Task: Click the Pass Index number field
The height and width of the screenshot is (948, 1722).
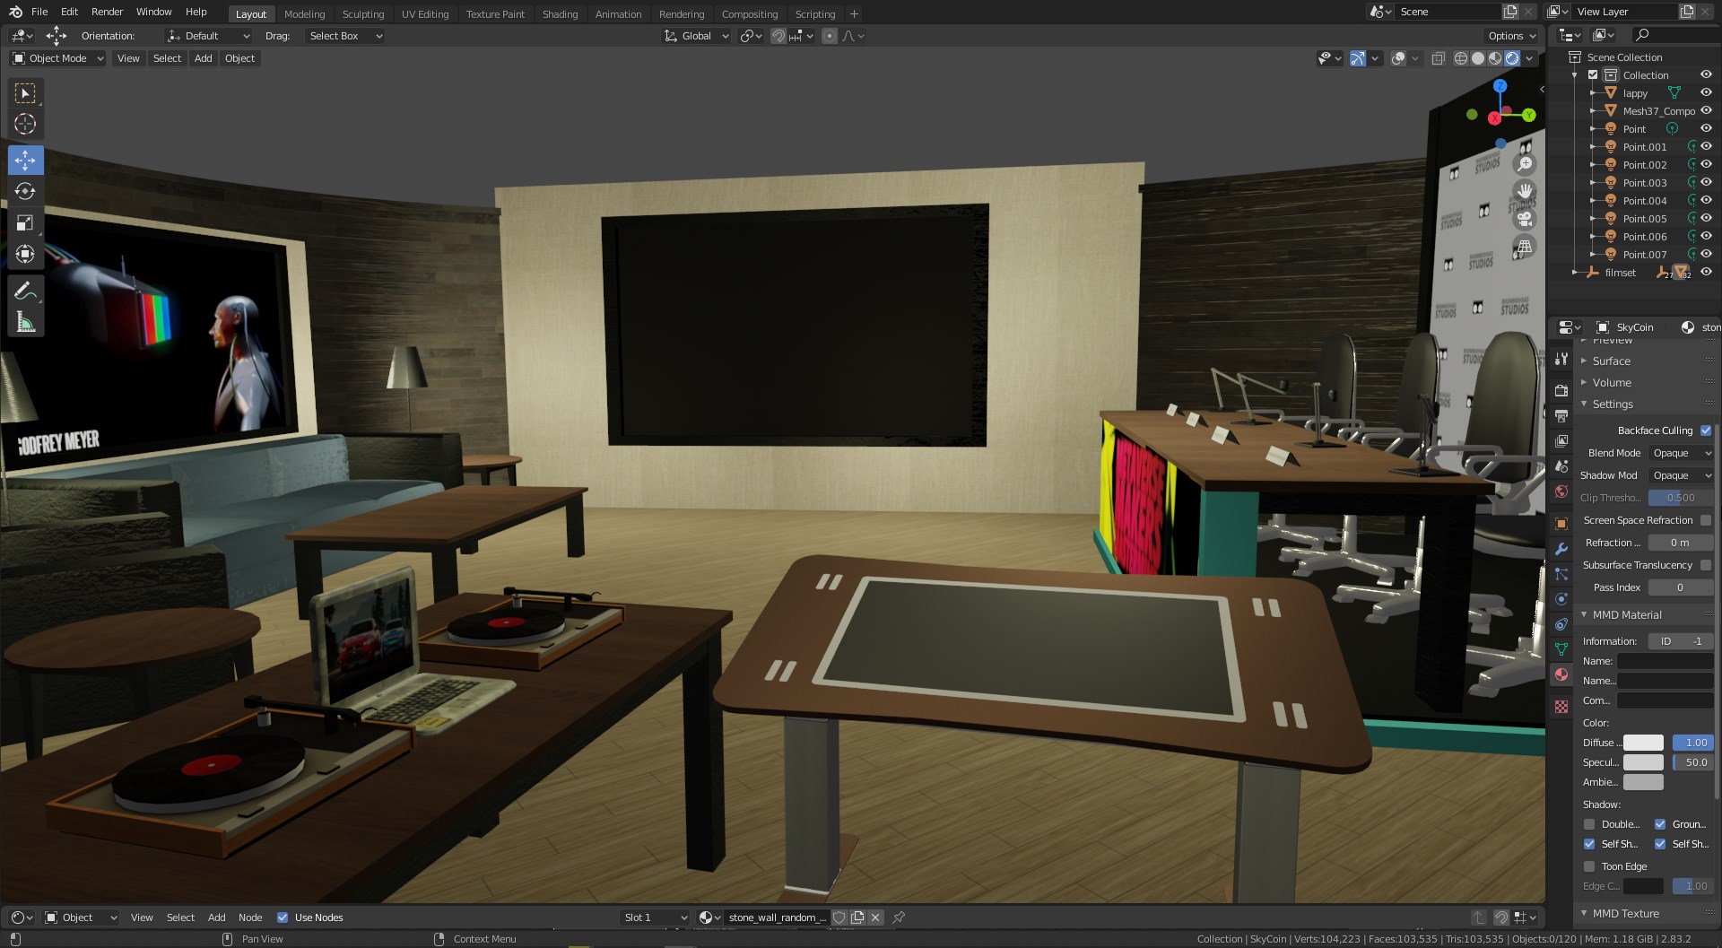Action: point(1680,587)
